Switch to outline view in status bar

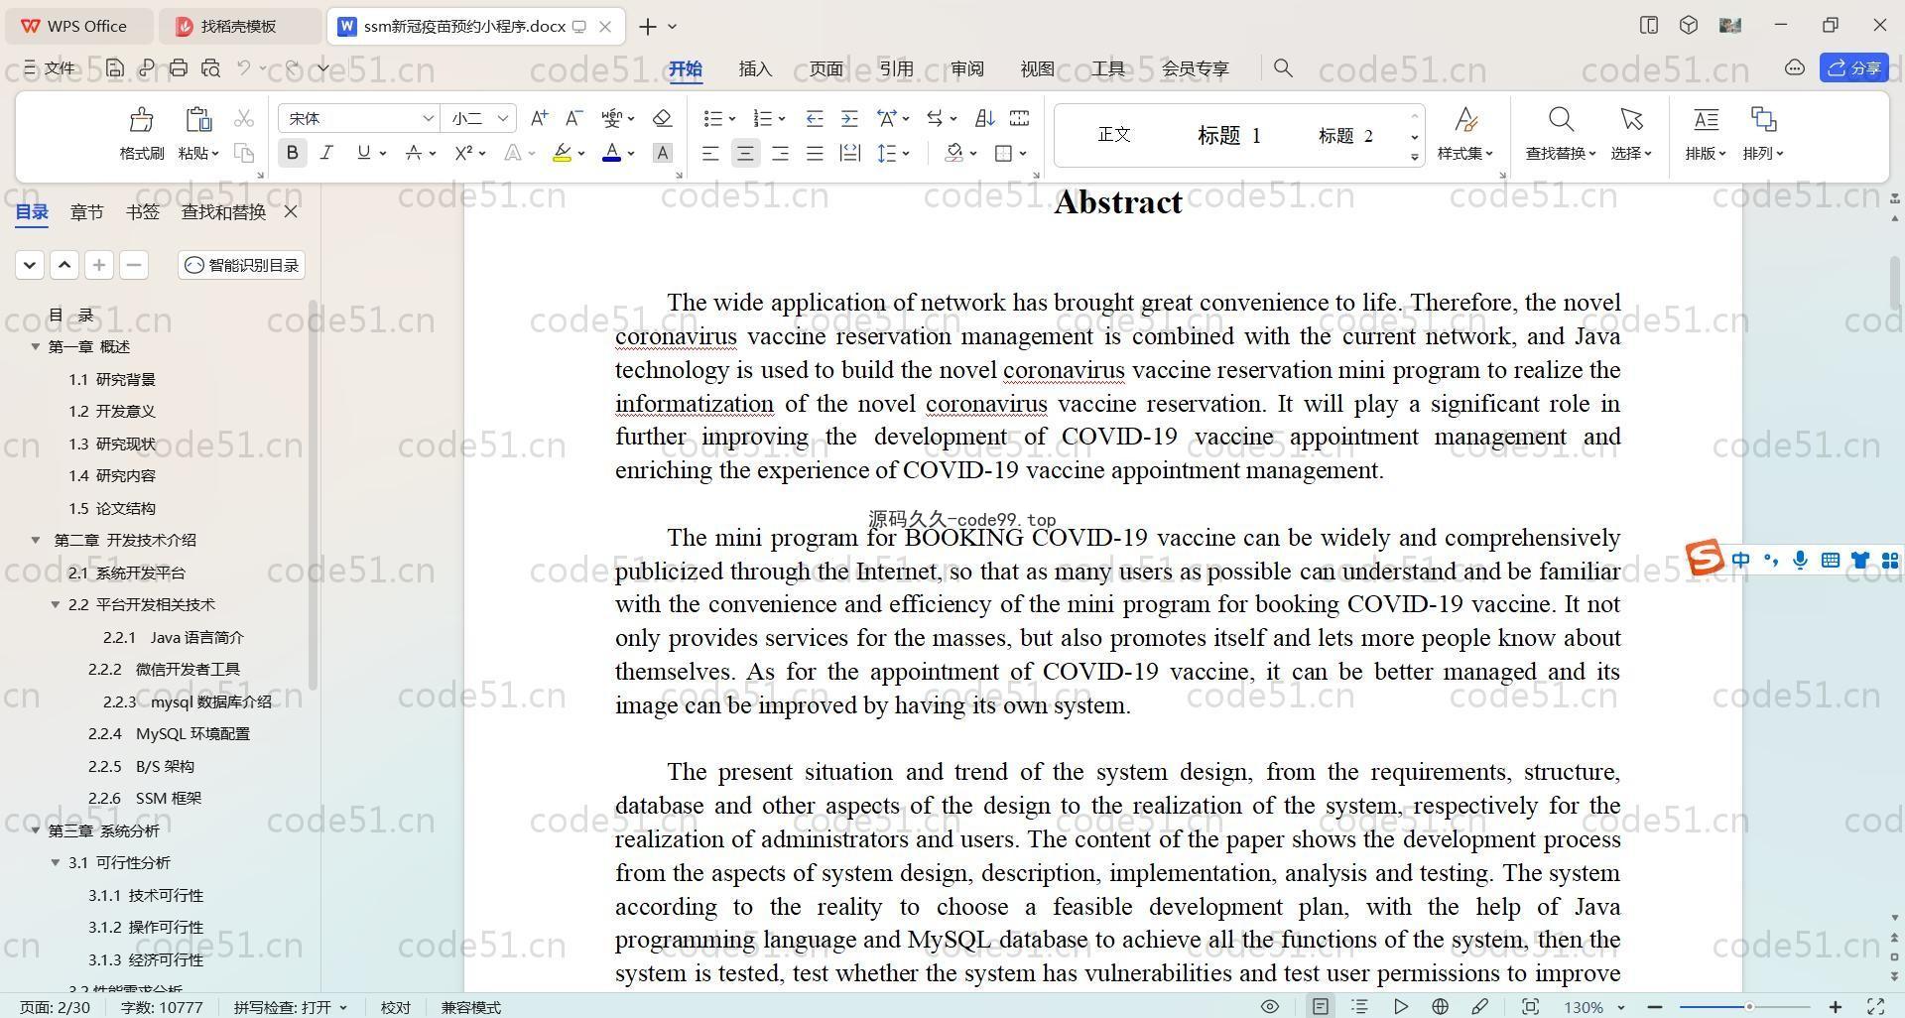[1360, 1006]
